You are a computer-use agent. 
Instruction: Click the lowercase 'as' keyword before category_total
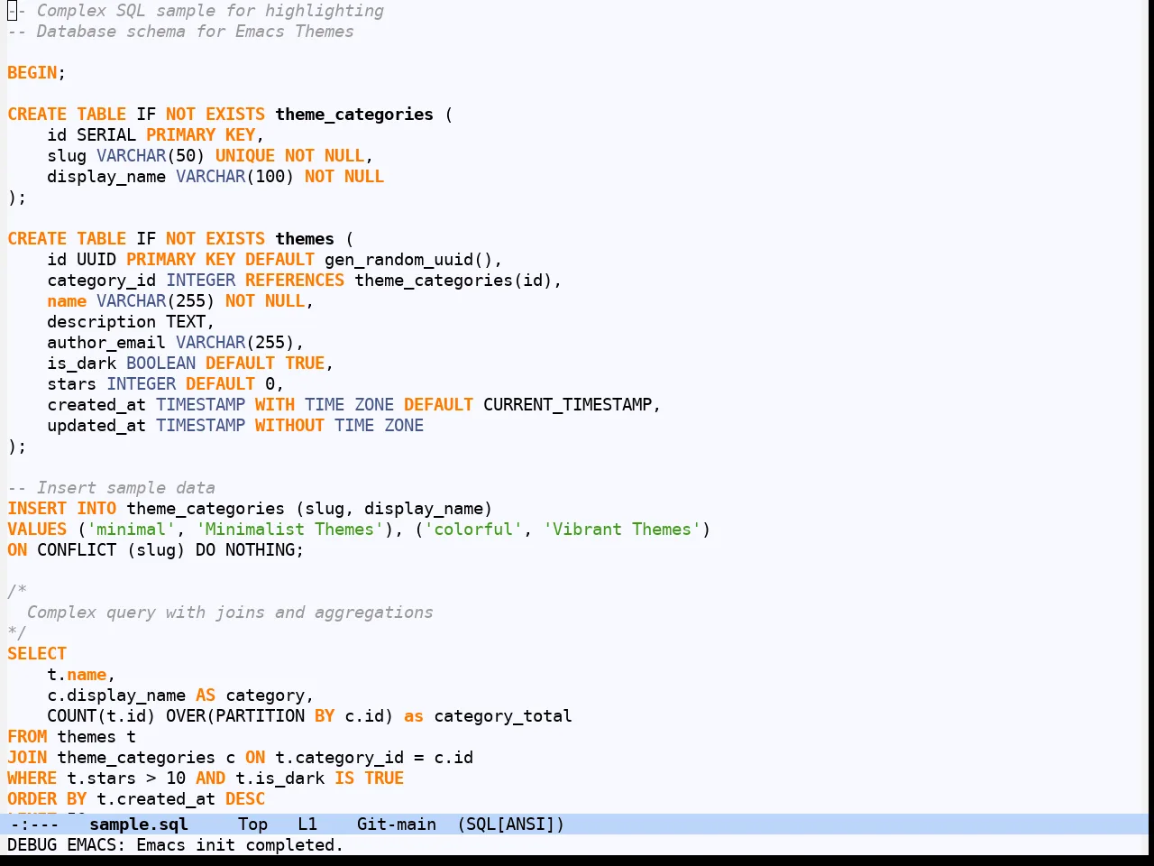point(414,715)
